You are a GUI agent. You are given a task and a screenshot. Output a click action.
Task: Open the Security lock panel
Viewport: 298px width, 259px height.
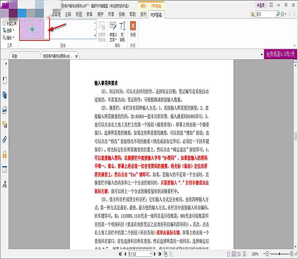click(x=5, y=154)
